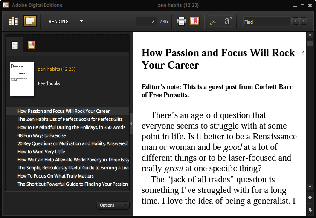Increase text size with large 'a' icon

(228, 21)
